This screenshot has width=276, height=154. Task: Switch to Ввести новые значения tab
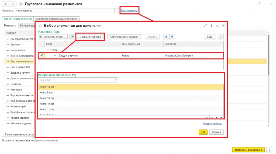coord(18,19)
